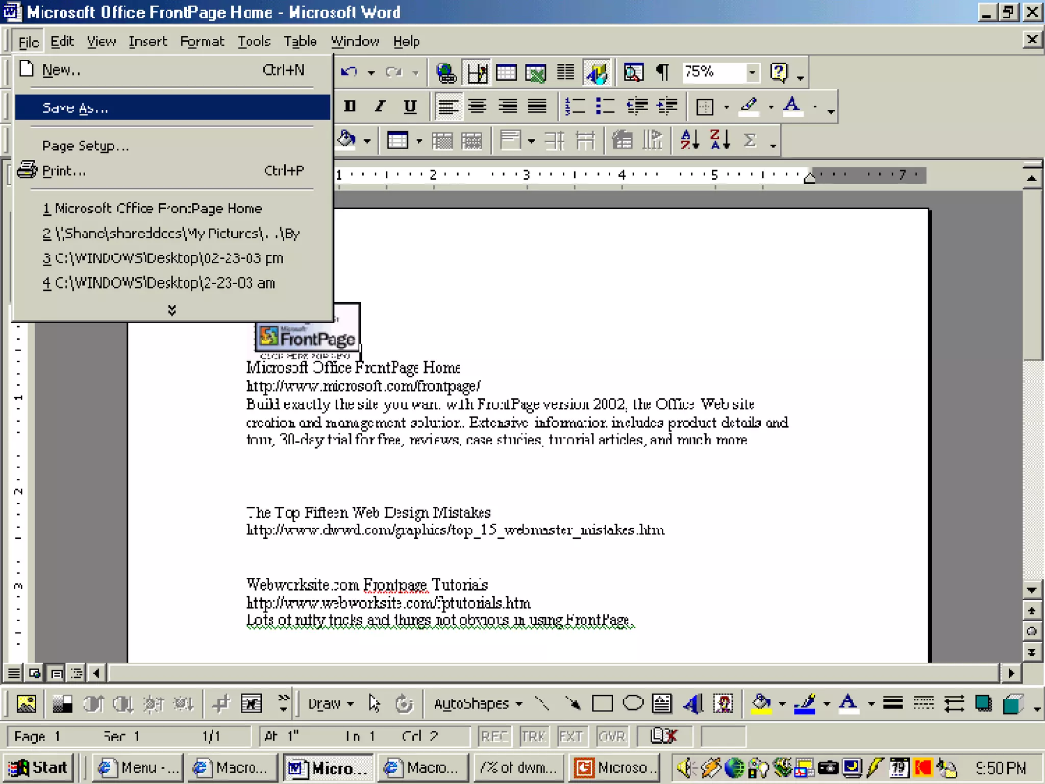Click the Insert Table toolbar icon

(x=506, y=72)
